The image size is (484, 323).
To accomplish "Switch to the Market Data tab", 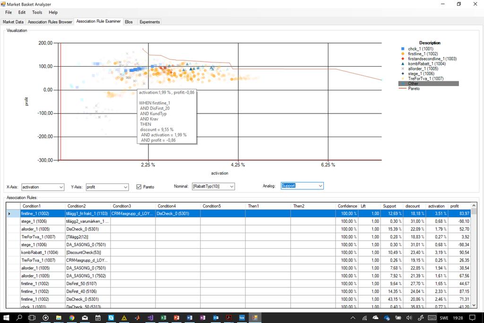I will click(13, 22).
